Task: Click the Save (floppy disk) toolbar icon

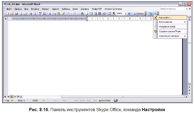Action: 16,13
